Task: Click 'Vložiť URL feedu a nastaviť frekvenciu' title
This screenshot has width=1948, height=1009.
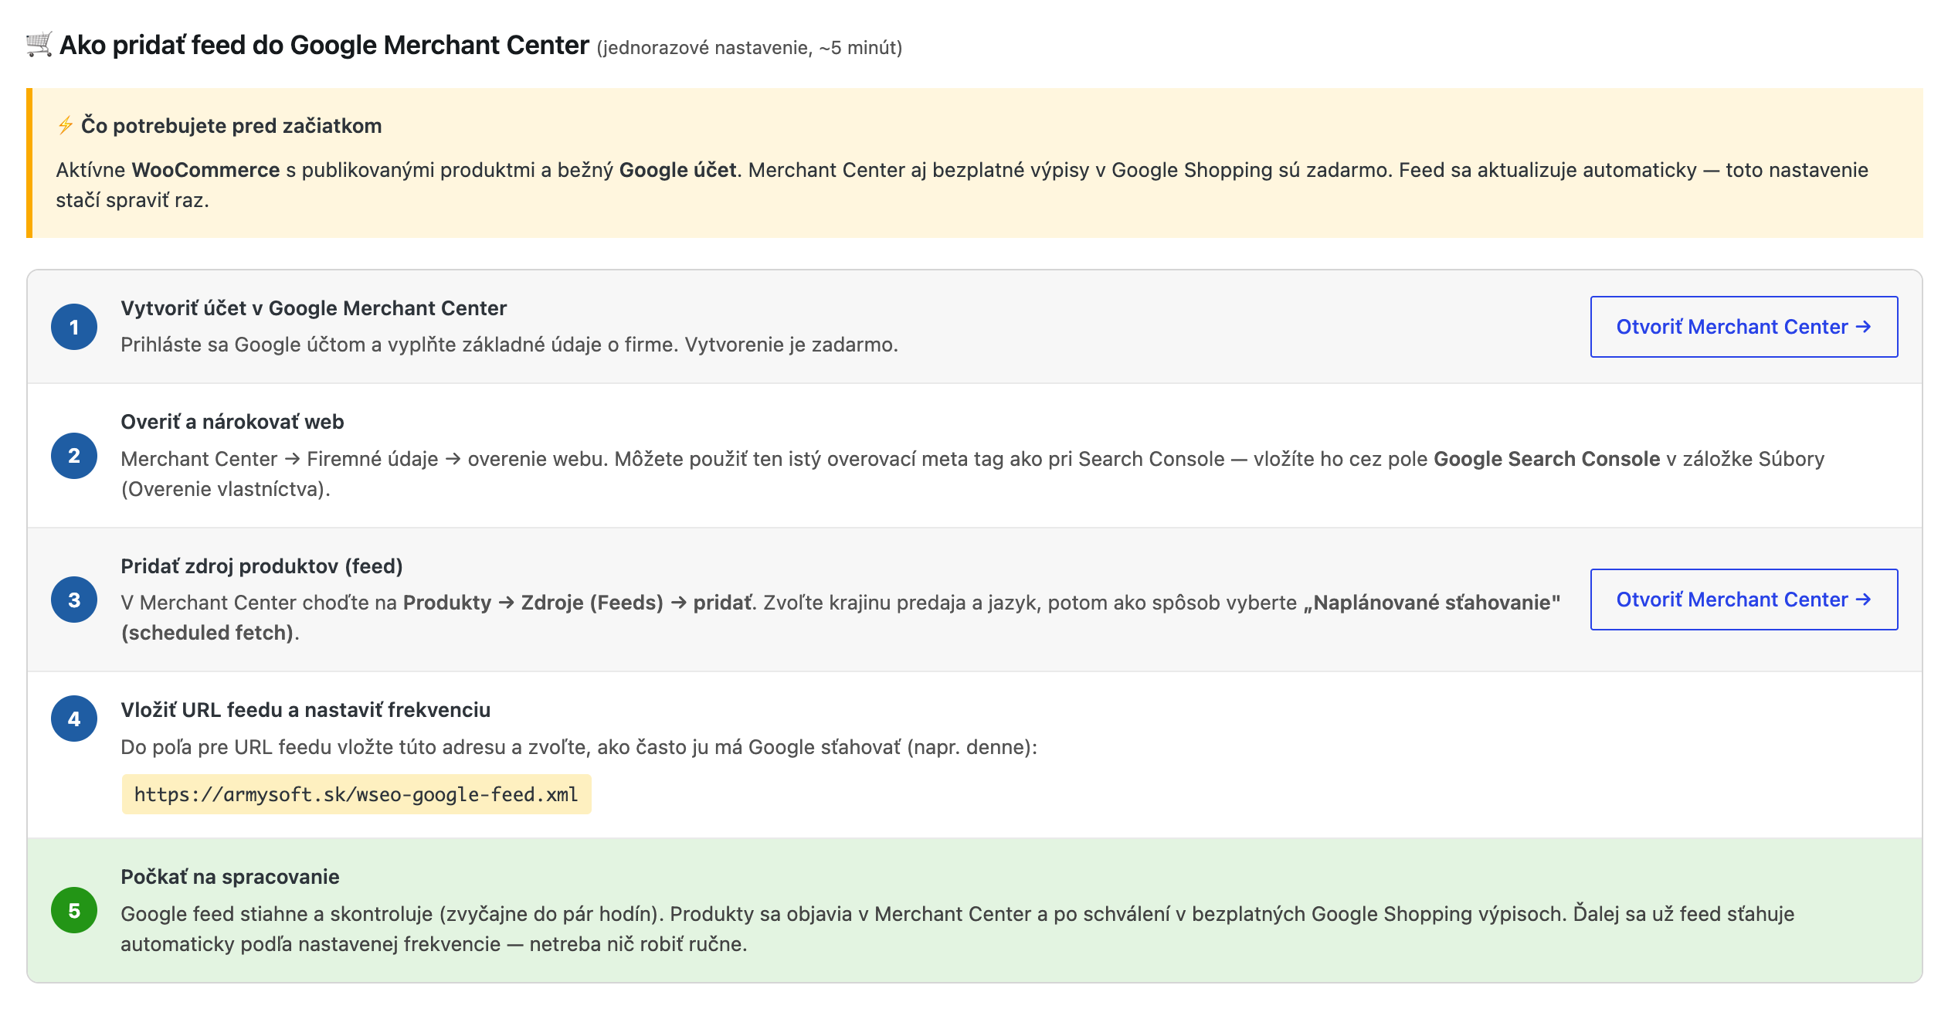Action: click(306, 710)
